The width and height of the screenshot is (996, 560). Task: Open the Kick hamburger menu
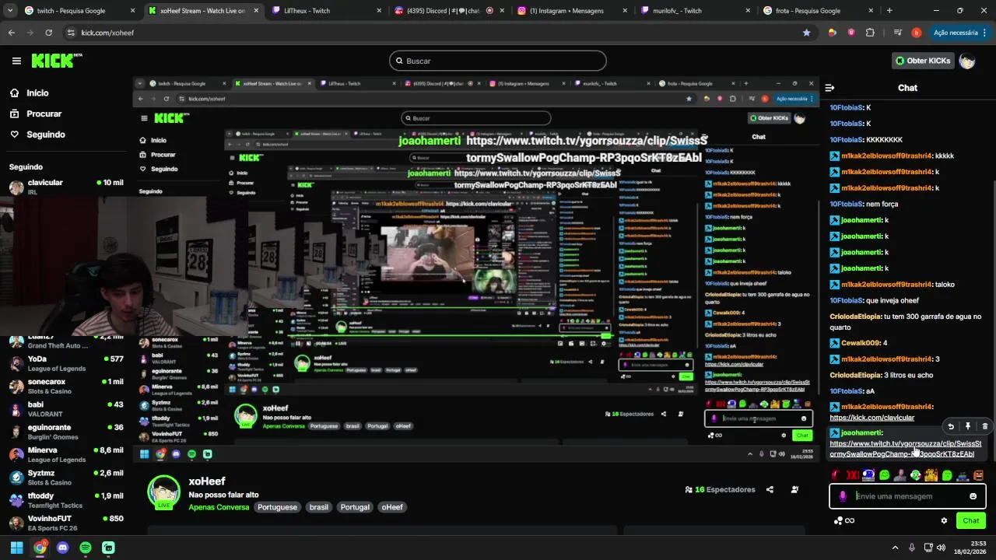(16, 61)
